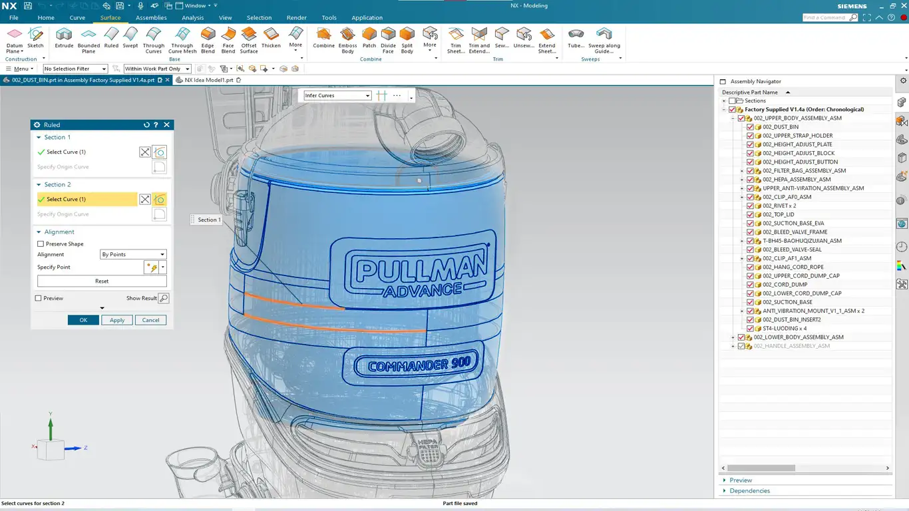The image size is (909, 511).
Task: Switch to the Home ribbon tab
Action: pyautogui.click(x=46, y=18)
